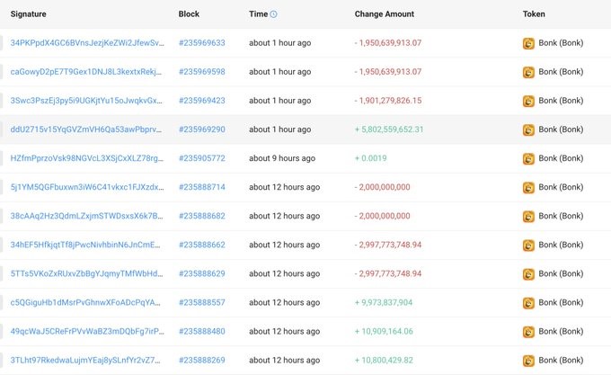Viewport: 611px width, 375px height.
Task: Click Bonk icon in block #235888269 row
Action: (528, 361)
